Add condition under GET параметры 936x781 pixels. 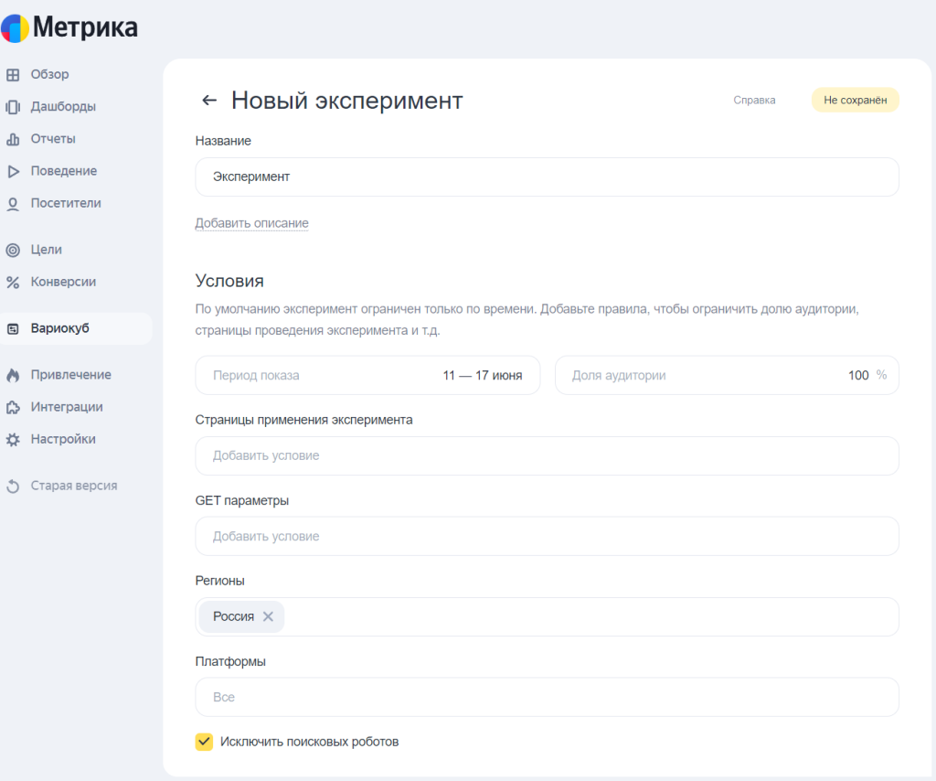[547, 536]
